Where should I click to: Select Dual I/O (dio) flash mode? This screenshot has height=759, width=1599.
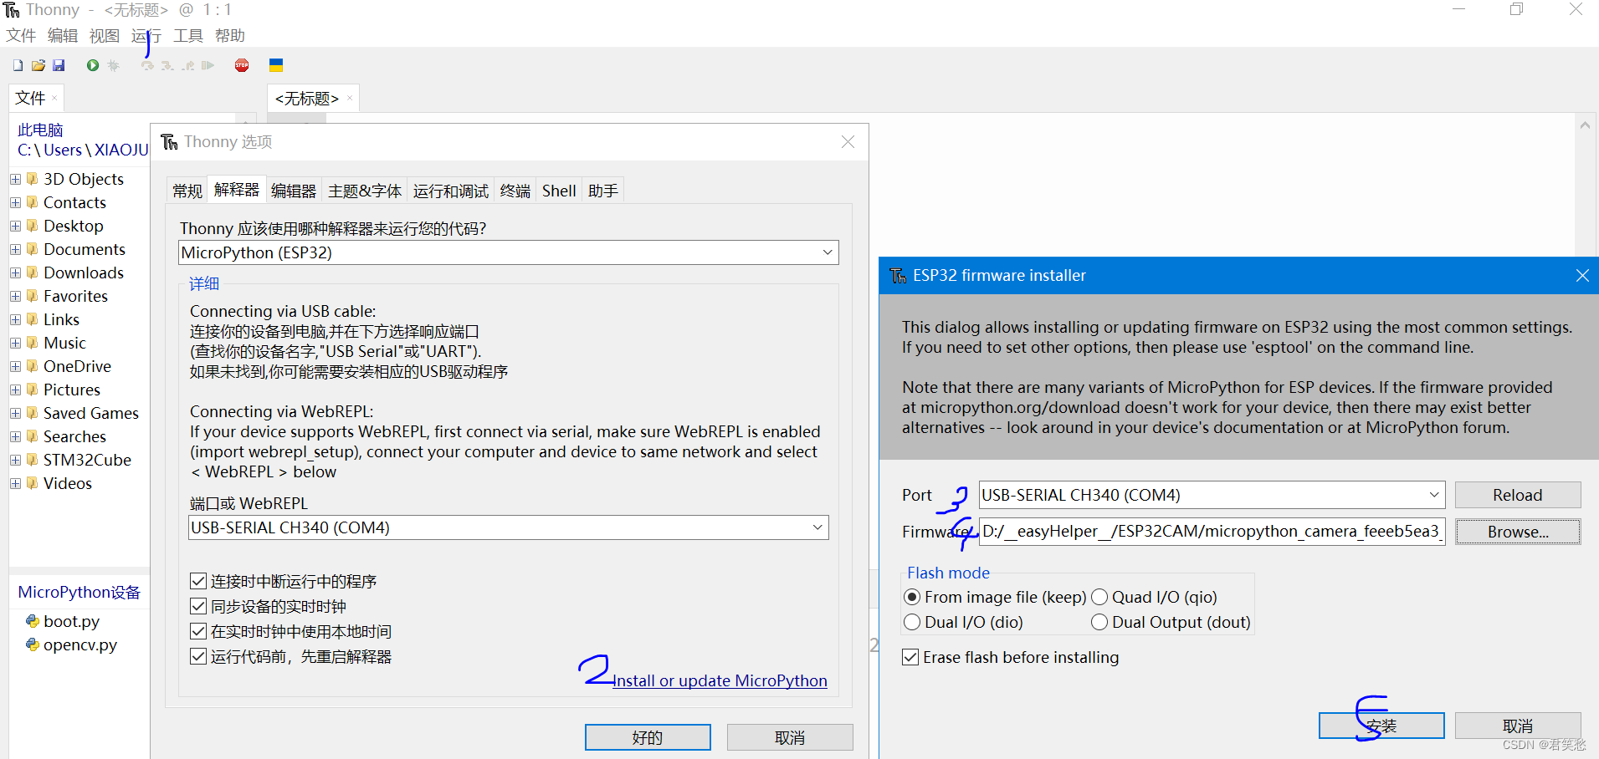click(x=912, y=622)
